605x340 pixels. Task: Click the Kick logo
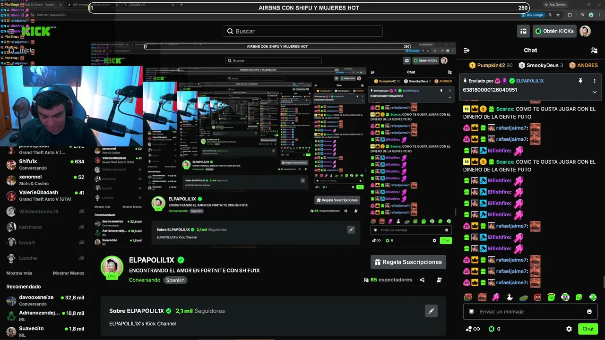coord(36,31)
